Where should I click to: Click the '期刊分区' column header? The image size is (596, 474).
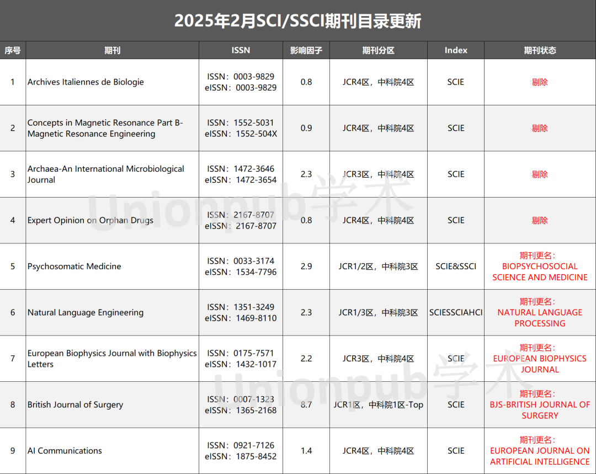(x=378, y=50)
